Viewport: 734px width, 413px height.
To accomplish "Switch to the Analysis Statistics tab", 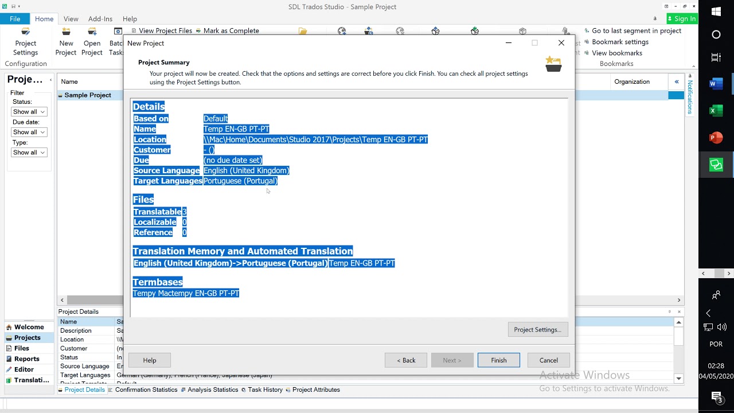I will click(x=210, y=389).
